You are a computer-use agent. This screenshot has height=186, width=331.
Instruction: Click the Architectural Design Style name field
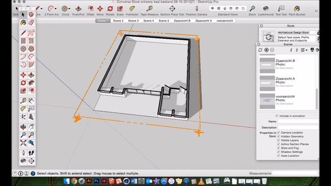(x=296, y=33)
